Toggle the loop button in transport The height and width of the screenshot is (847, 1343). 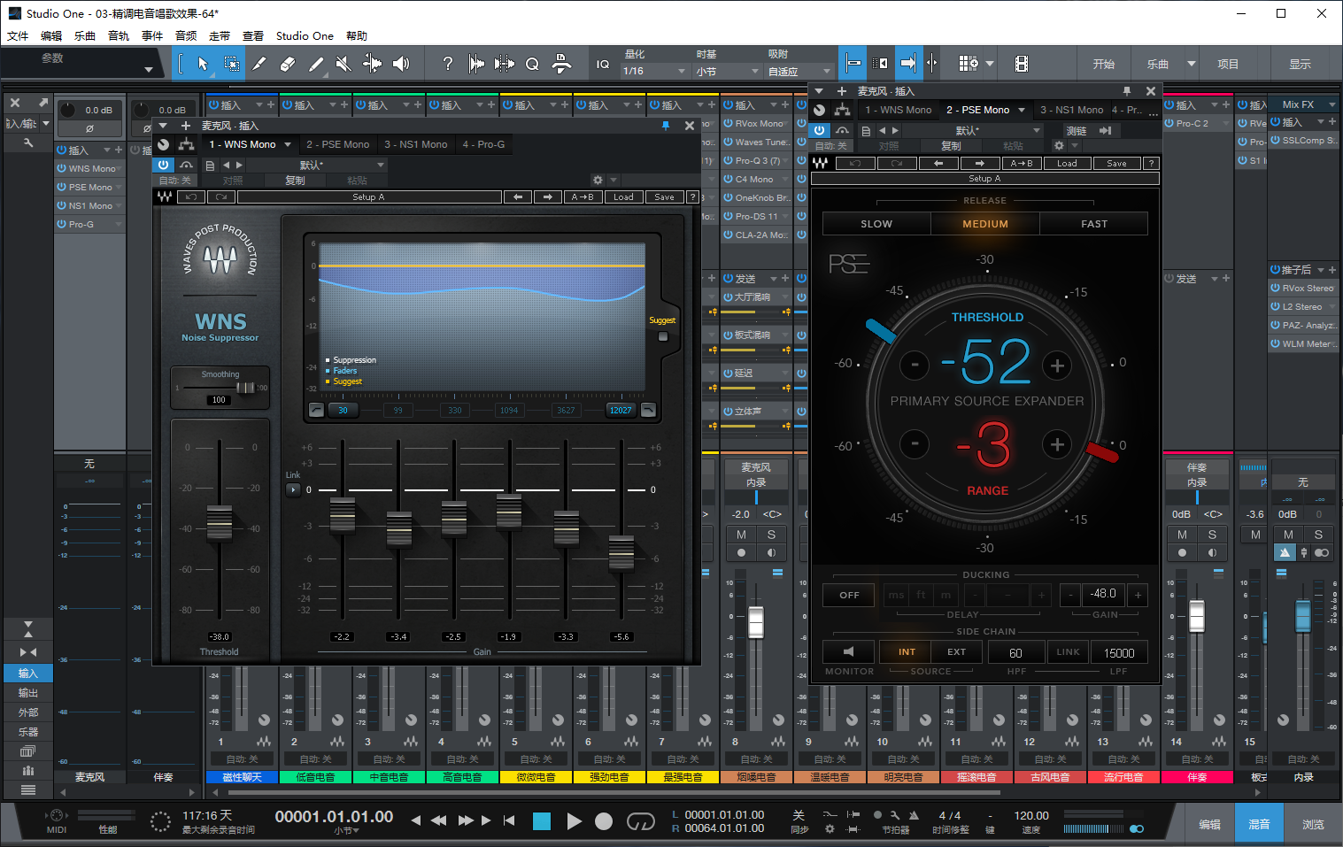[x=640, y=821]
